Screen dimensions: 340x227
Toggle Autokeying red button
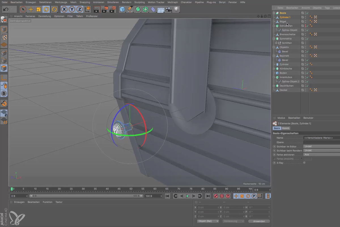[x=222, y=196]
